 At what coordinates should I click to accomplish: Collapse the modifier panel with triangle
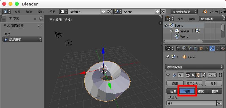click(x=168, y=75)
